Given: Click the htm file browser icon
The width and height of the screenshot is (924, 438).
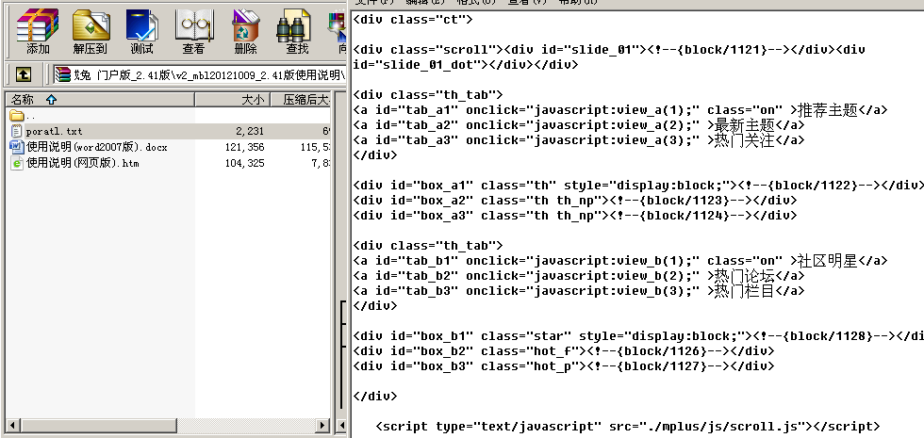Looking at the screenshot, I should (x=16, y=162).
